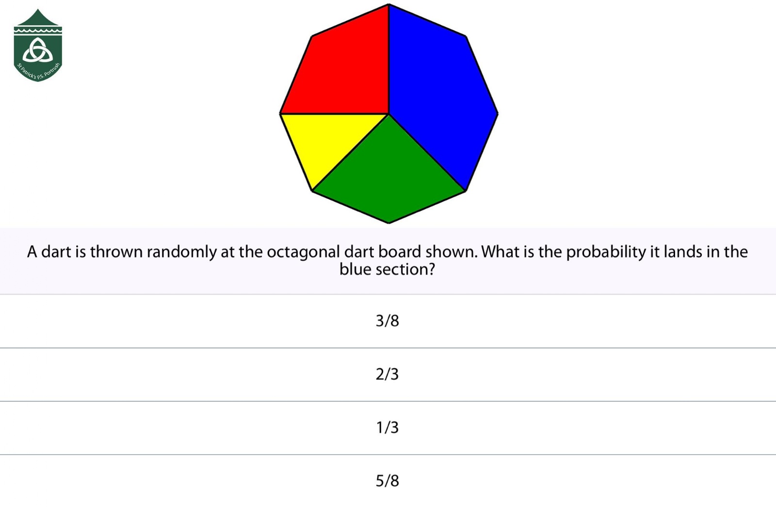Choose answer option 3/8
776x507 pixels.
[x=388, y=320]
